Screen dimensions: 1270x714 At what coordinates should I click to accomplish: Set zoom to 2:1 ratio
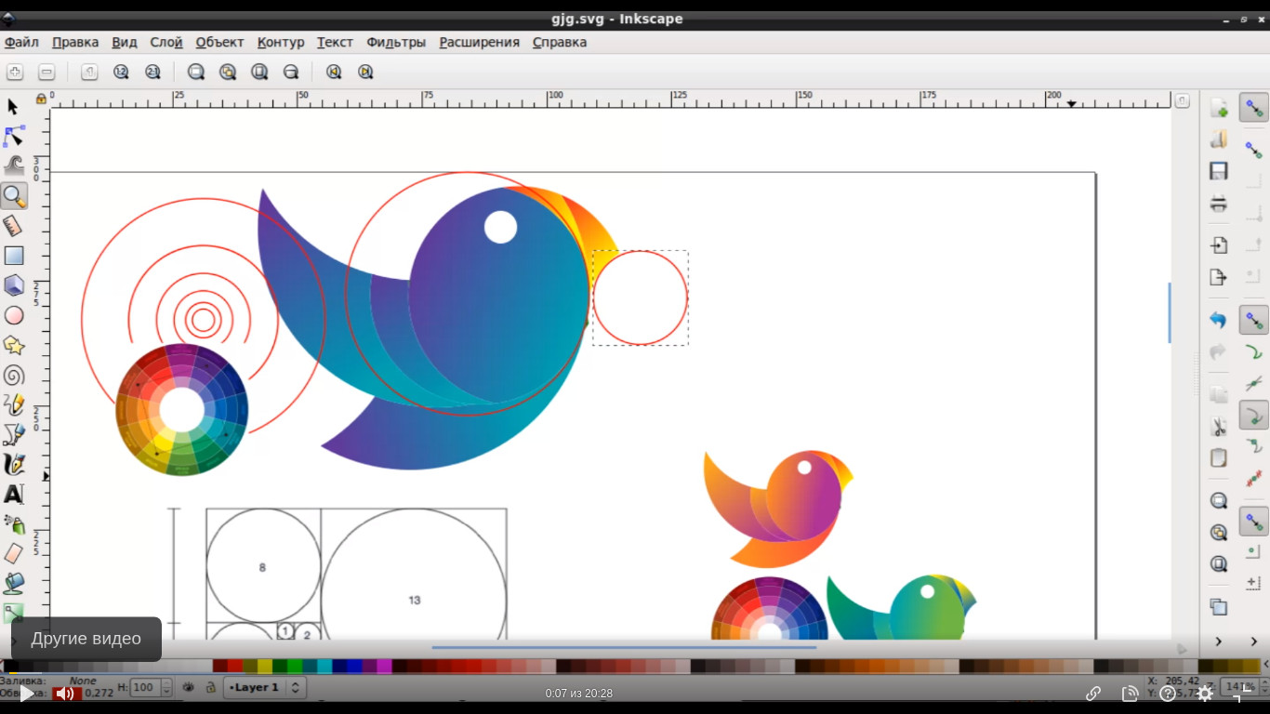pos(152,72)
